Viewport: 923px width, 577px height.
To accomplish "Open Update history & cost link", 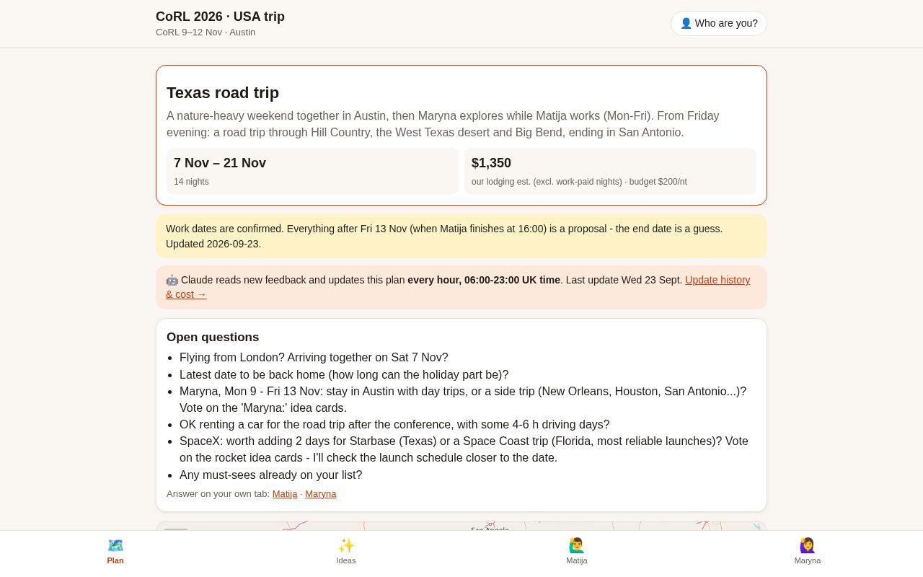I will [458, 287].
